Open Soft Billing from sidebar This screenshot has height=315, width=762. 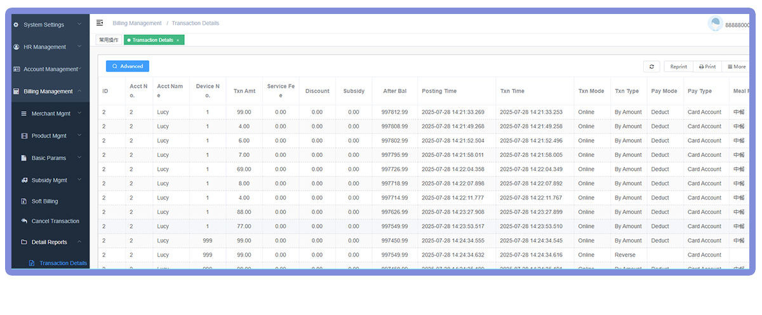pyautogui.click(x=44, y=201)
